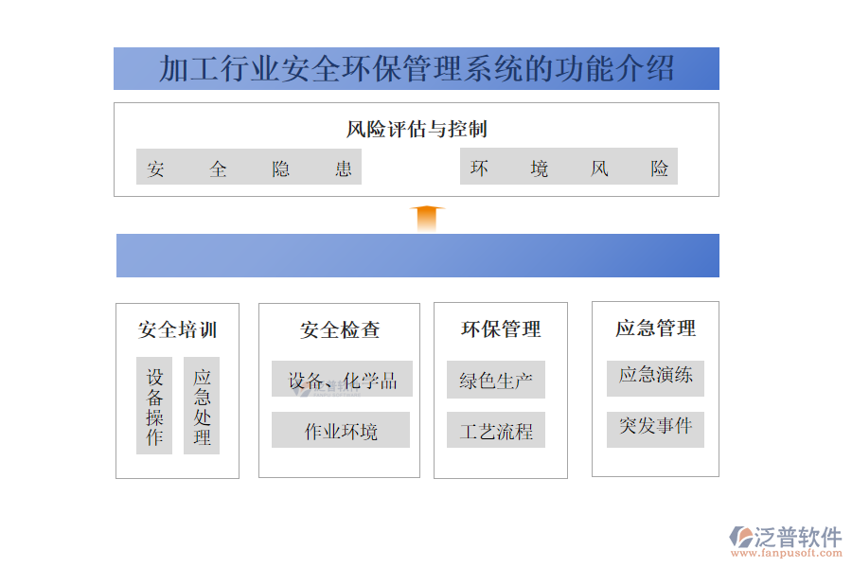The width and height of the screenshot is (852, 568).
Task: Select the 环保管理 section heading
Action: (501, 328)
